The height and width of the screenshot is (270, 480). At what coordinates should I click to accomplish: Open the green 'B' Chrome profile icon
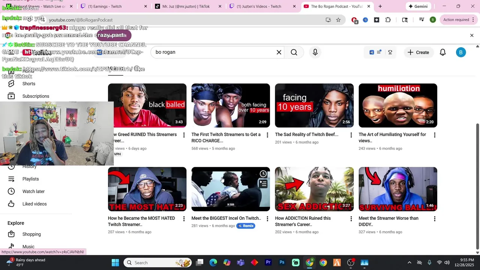point(433,20)
